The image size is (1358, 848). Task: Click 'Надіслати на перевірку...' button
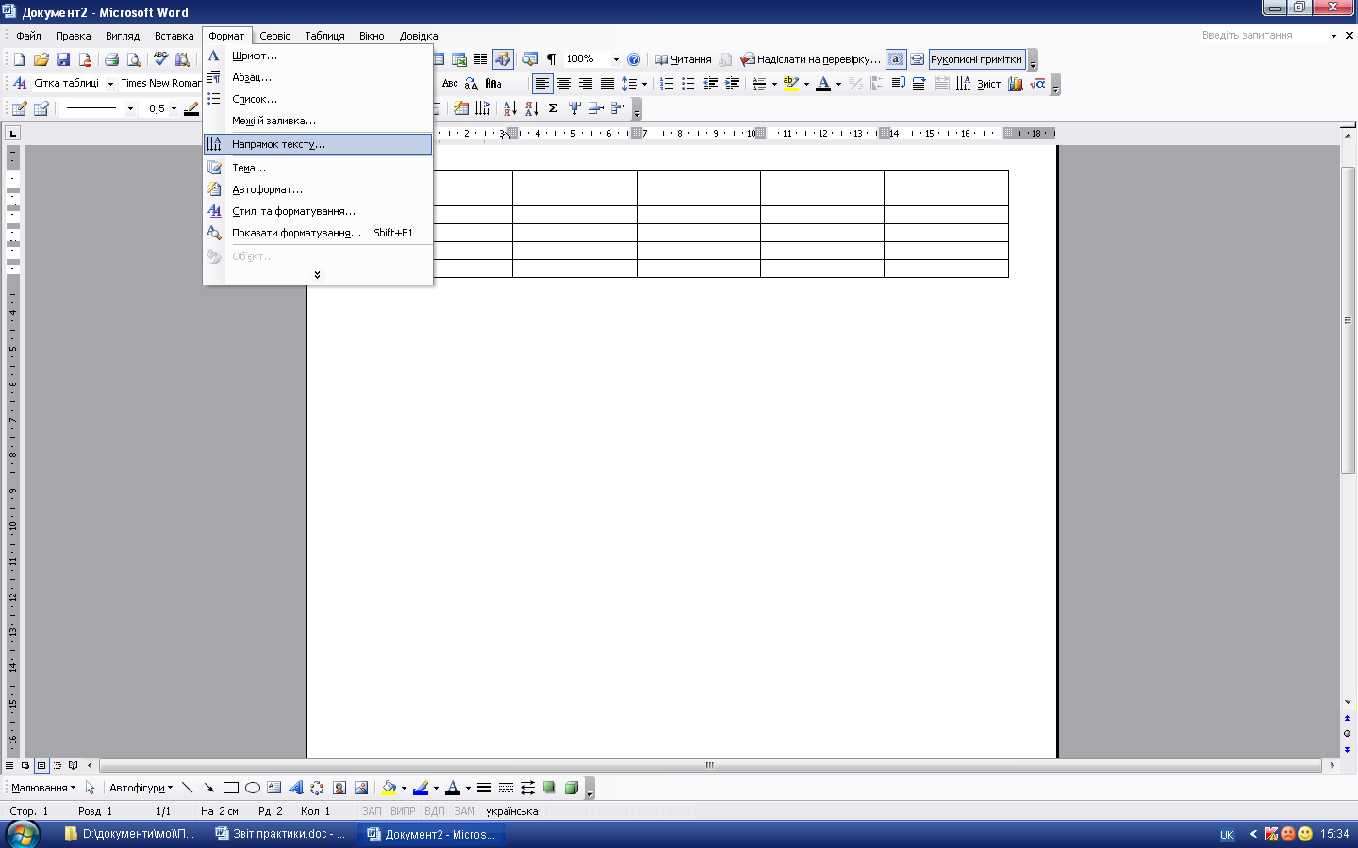811,59
